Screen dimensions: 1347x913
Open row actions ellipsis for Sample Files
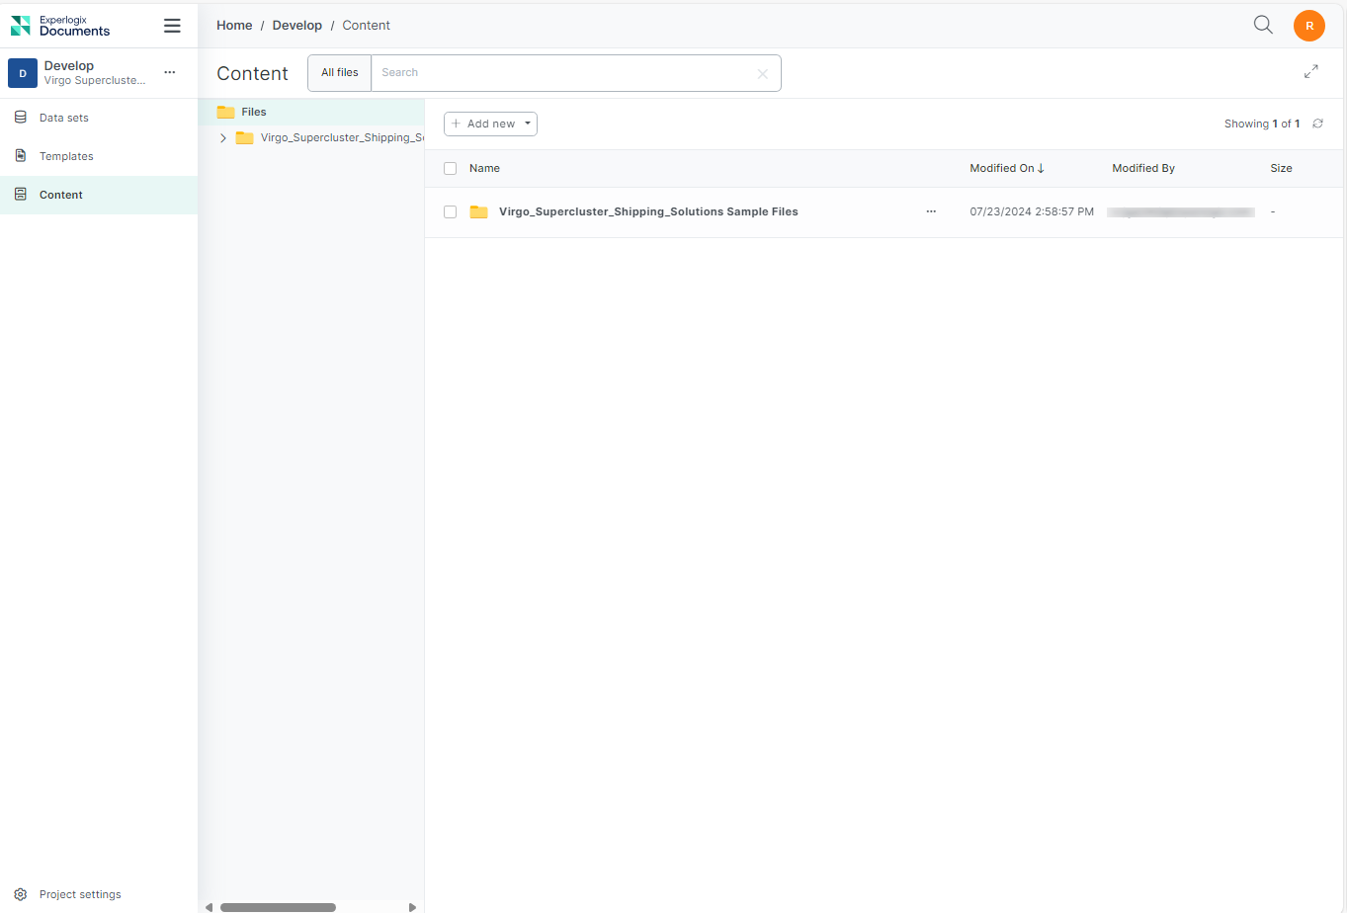[x=931, y=211]
